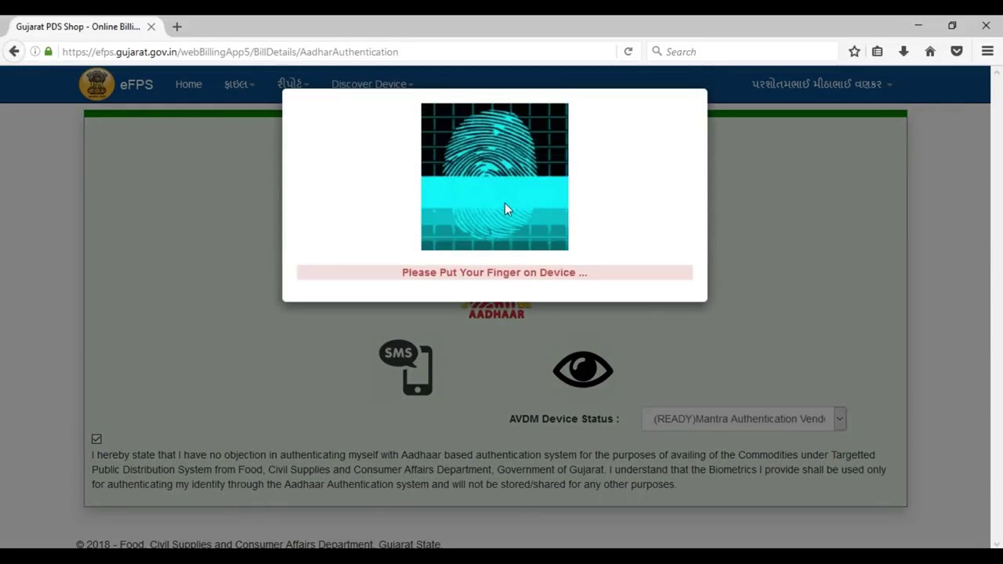Open the રીપોર્ટ dropdown menu

pos(292,84)
